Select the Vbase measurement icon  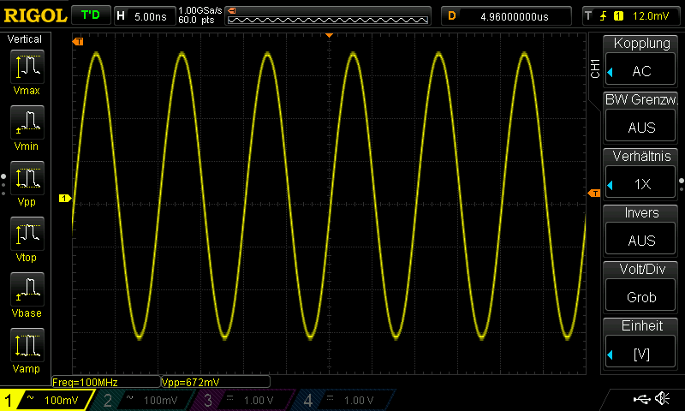point(27,289)
